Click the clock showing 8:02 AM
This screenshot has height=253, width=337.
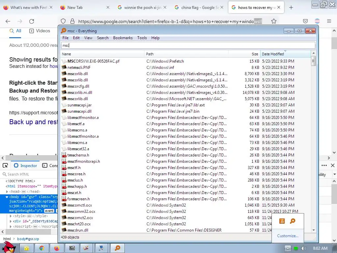[x=320, y=248]
